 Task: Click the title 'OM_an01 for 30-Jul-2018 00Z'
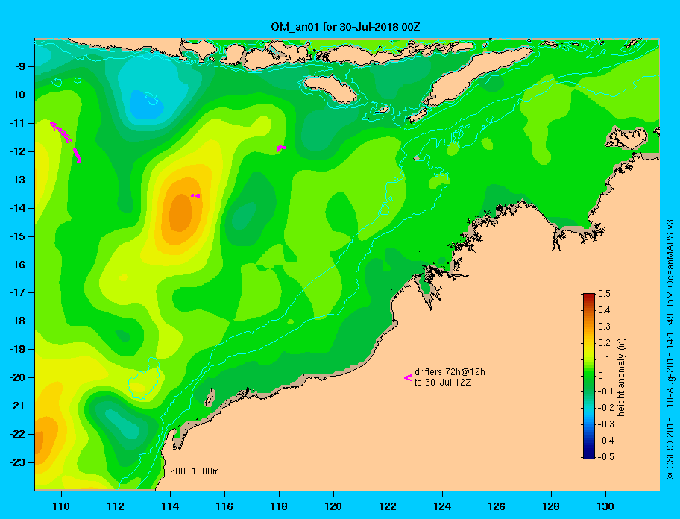(x=345, y=27)
